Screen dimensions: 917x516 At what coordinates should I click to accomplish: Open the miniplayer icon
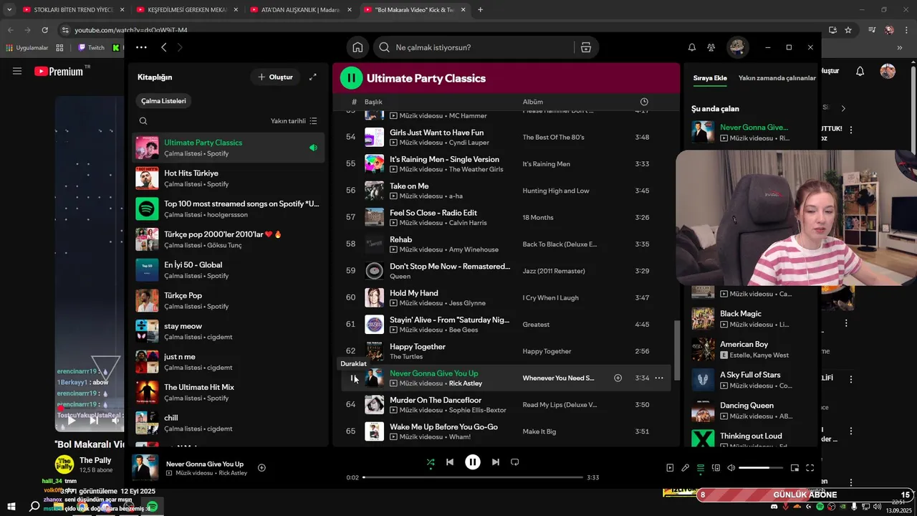pyautogui.click(x=794, y=468)
